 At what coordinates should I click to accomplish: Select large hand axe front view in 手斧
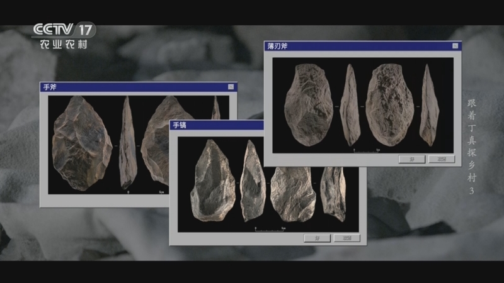click(x=82, y=143)
